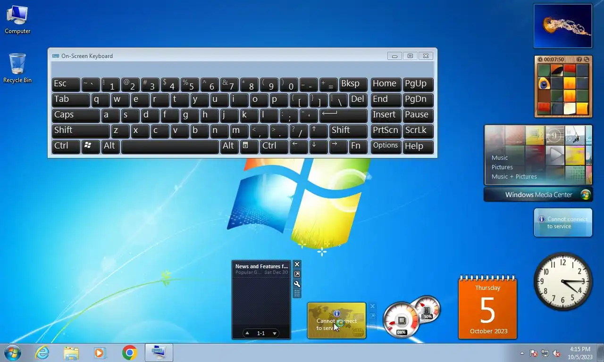Click the down arrow key on the keyboard
Screen dimensions: 604x362
(319, 146)
